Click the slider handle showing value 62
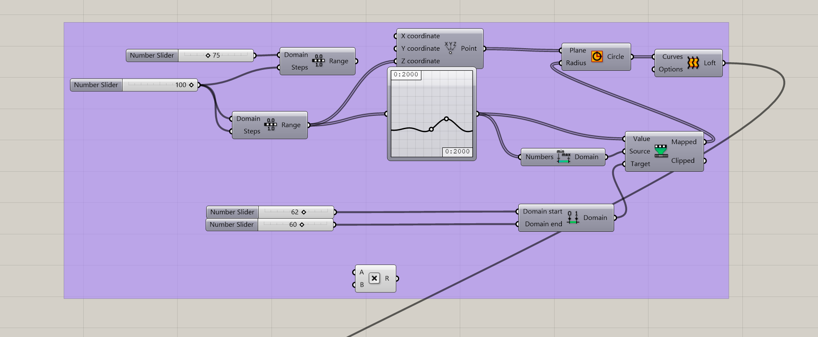Screen dimensions: 818x337 (x=304, y=212)
